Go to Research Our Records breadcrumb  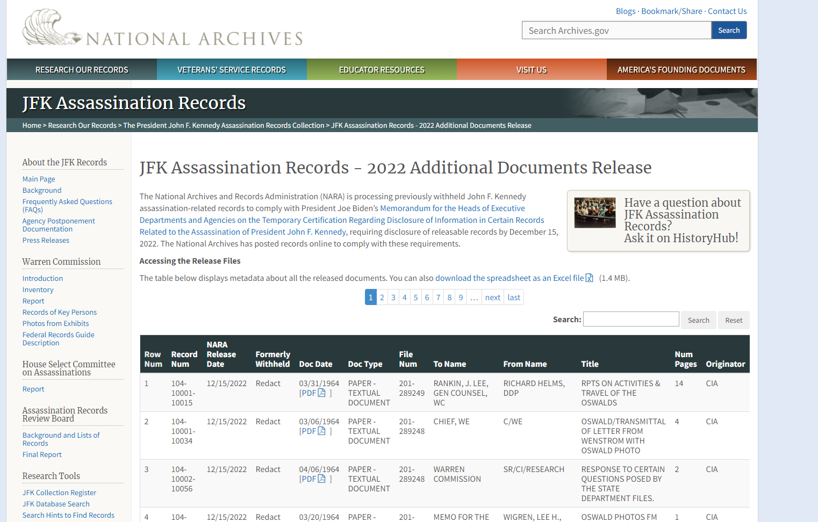pos(82,125)
